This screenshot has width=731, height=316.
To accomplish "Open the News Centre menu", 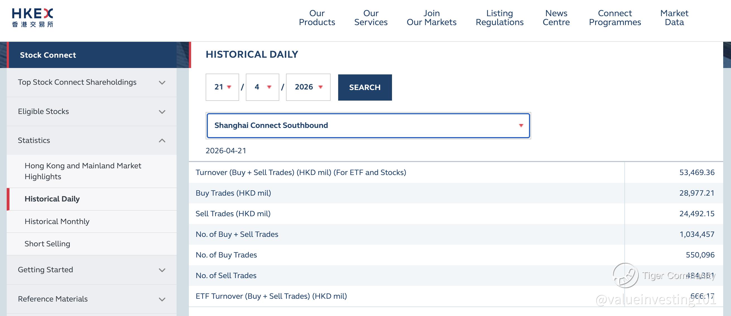I will 556,18.
